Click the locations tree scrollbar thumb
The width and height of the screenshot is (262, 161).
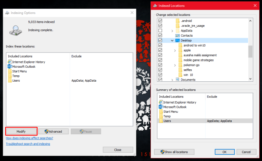coord(250,51)
